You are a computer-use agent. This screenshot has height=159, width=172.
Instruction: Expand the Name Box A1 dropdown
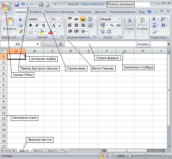point(38,44)
